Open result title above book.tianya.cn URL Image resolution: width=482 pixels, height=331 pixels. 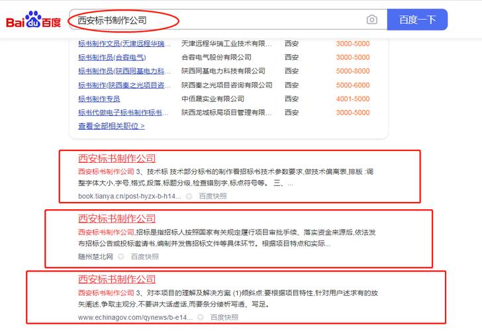(117, 158)
